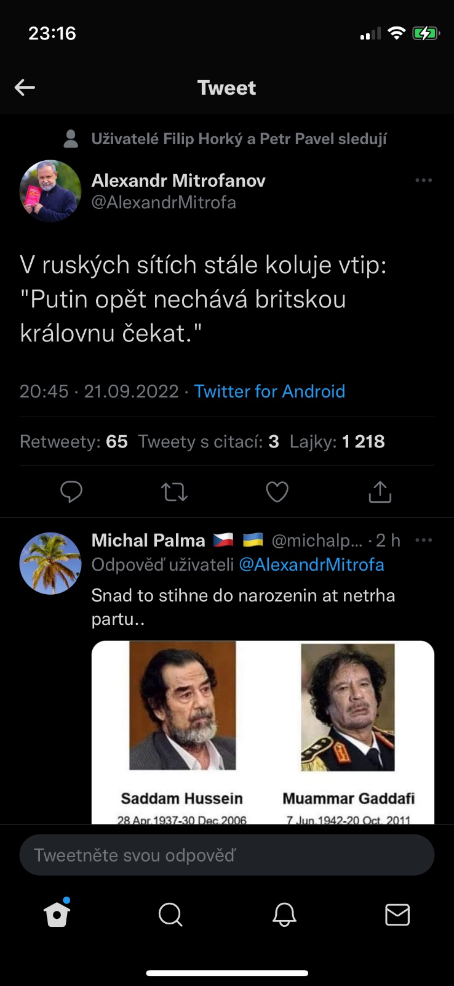The image size is (454, 986).
Task: Open the Search tab
Action: pyautogui.click(x=170, y=915)
